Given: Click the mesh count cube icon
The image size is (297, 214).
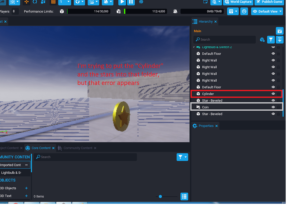Looking at the screenshot, I should (x=62, y=11).
